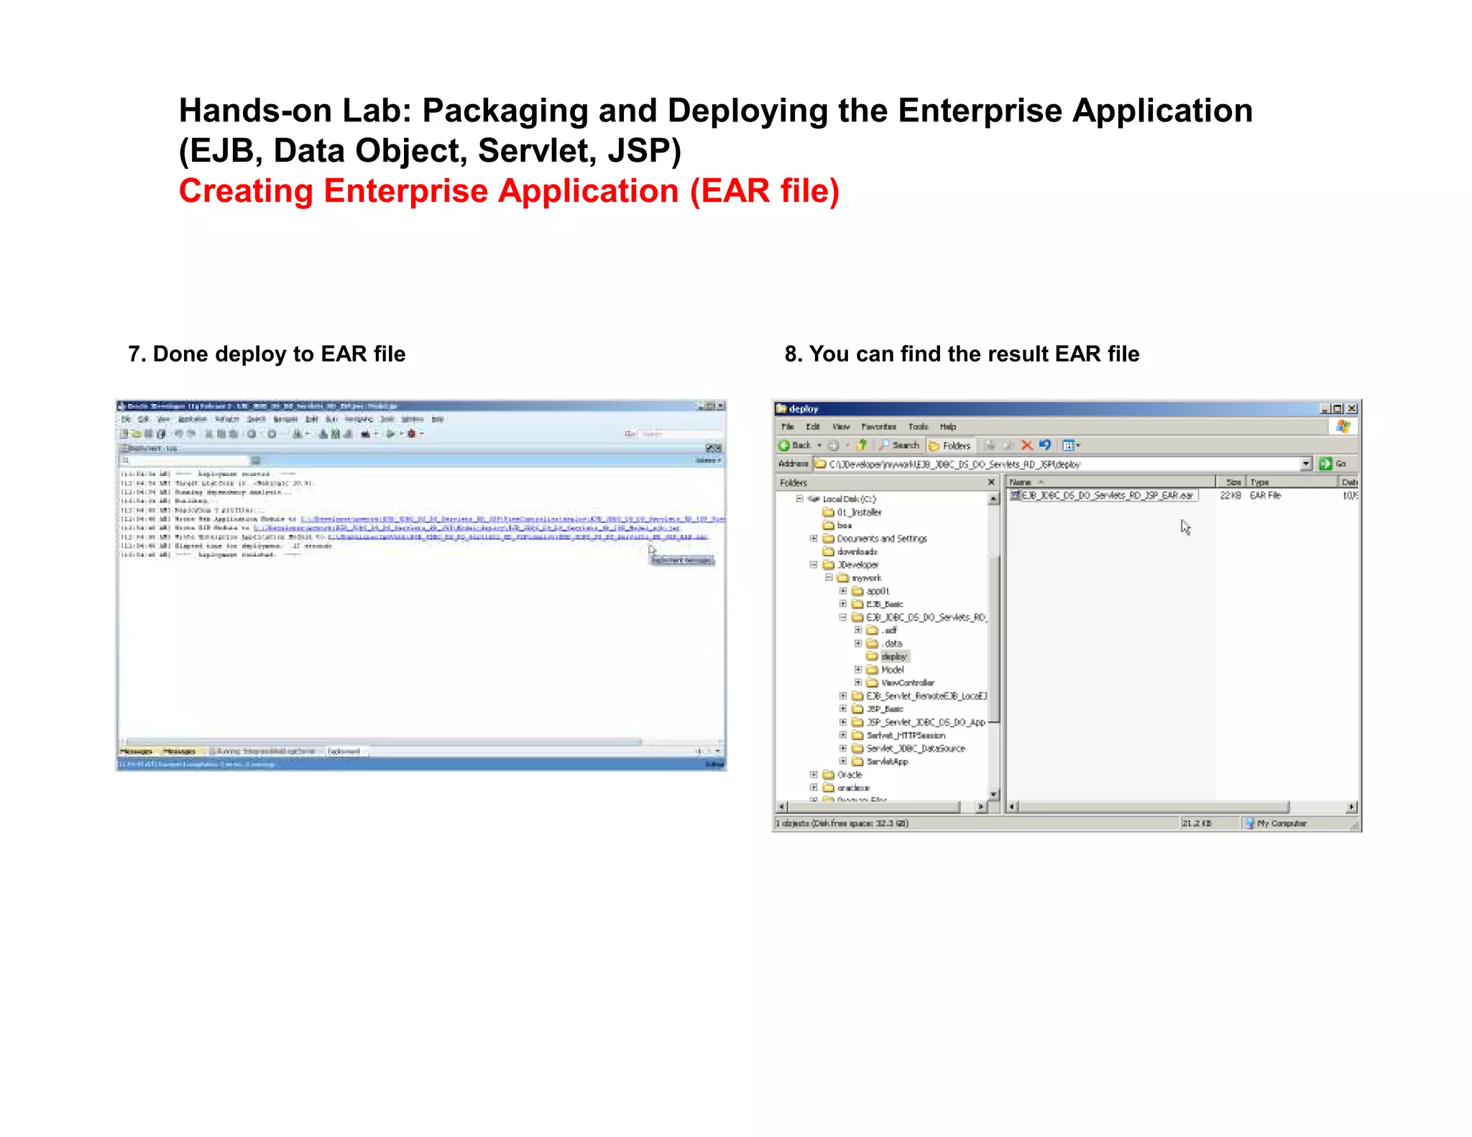1472x1137 pixels.
Task: Click the blue Undo arrow icon
Action: (1045, 446)
